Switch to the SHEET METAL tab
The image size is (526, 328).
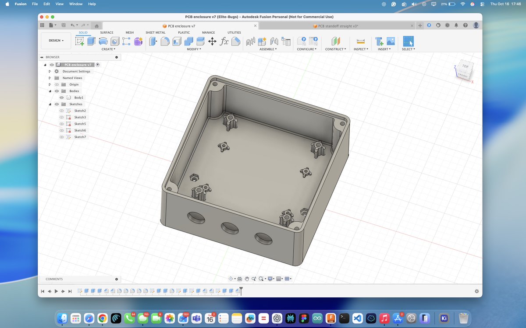point(156,32)
